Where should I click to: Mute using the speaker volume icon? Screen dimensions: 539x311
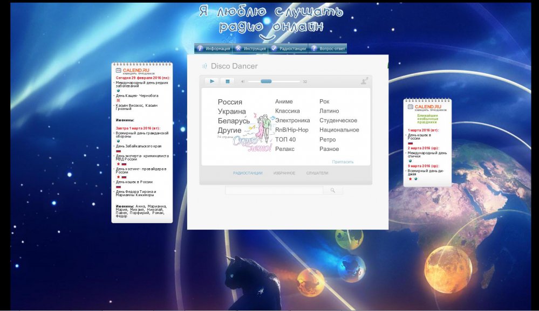[243, 82]
